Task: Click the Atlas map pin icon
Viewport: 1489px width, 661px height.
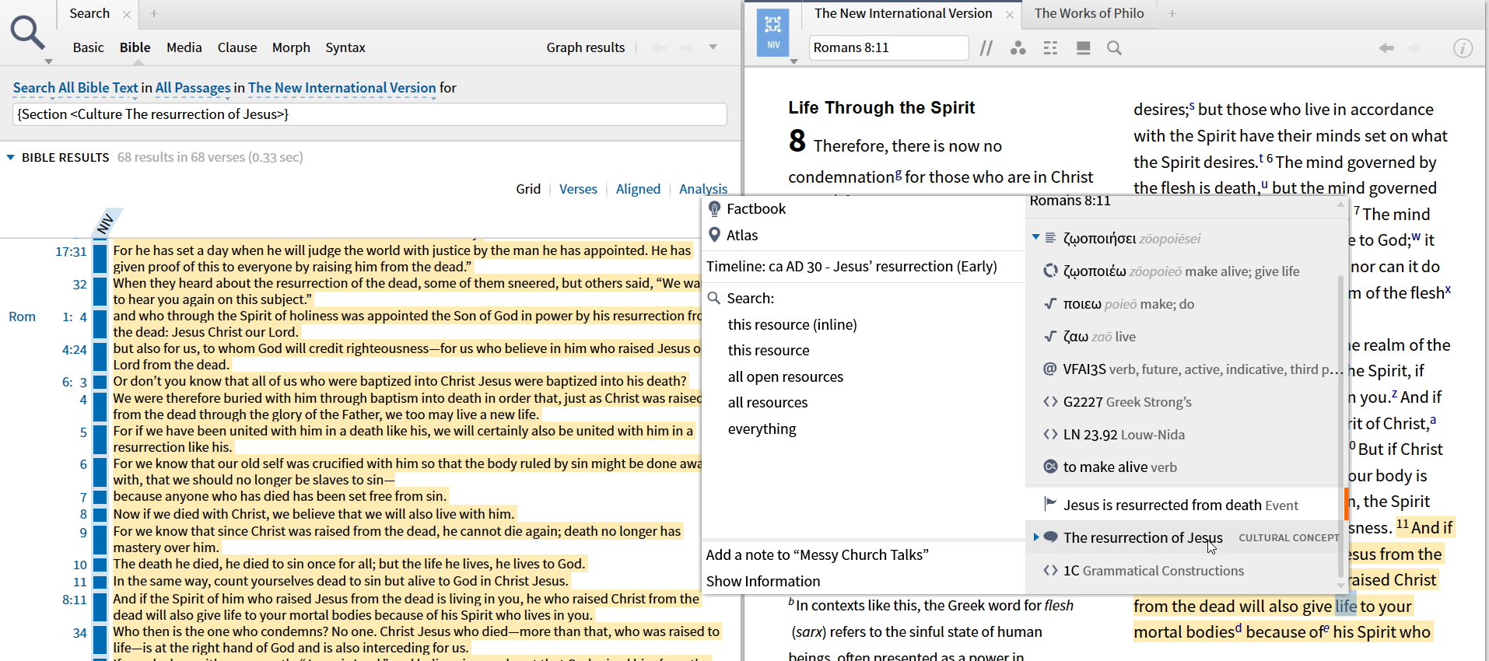Action: click(x=715, y=235)
